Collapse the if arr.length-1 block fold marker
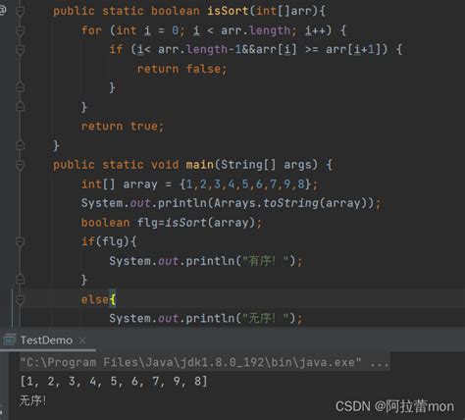 point(20,50)
